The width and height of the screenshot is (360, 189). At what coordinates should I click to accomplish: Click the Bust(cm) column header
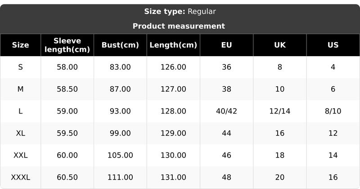tap(120, 45)
